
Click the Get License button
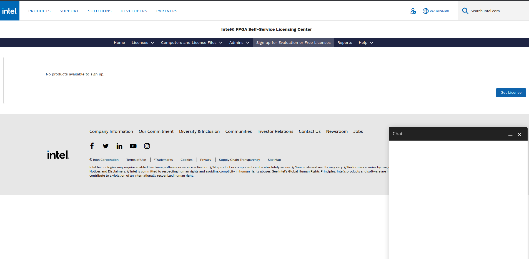coord(511,93)
